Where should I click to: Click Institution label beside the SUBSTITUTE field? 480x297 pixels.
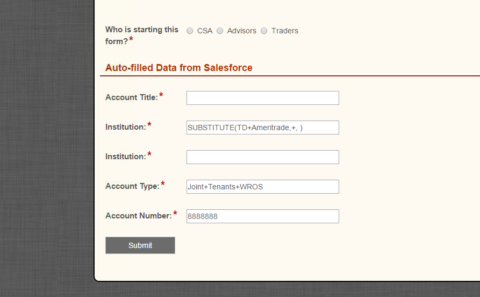coord(126,127)
